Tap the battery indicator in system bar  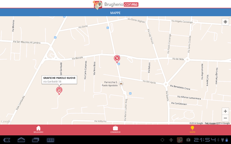[x=227, y=140]
